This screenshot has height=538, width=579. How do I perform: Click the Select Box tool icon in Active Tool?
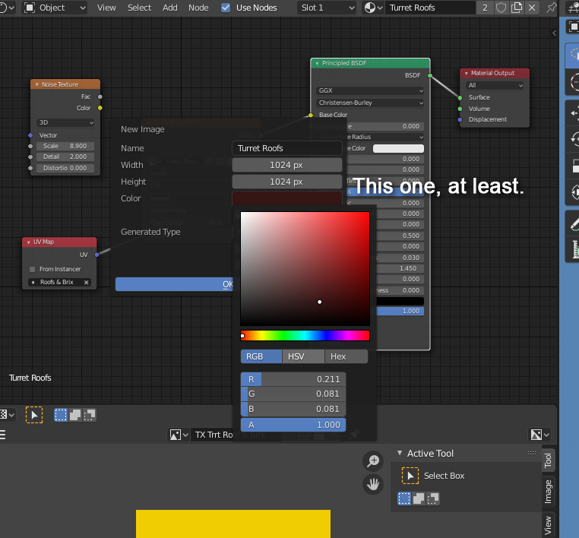pyautogui.click(x=410, y=476)
